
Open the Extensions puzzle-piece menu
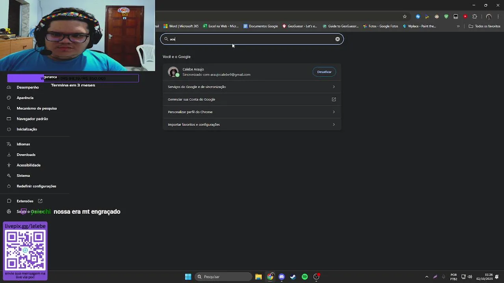point(474,17)
